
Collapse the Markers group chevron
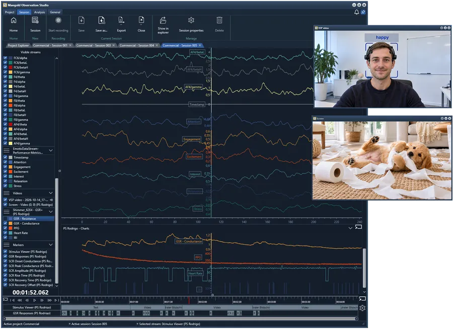click(51, 244)
